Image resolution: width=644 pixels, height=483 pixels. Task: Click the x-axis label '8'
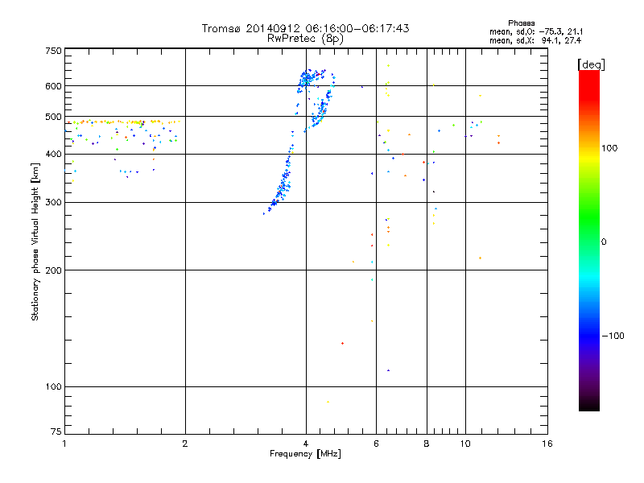427,444
